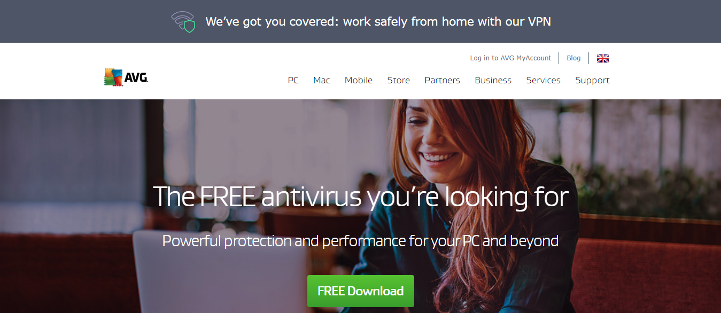Open the Partners menu
This screenshot has height=313, width=721.
443,80
